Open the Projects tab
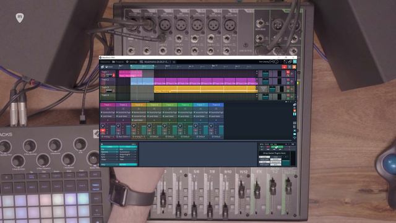This screenshot has height=223, width=396. point(118,62)
